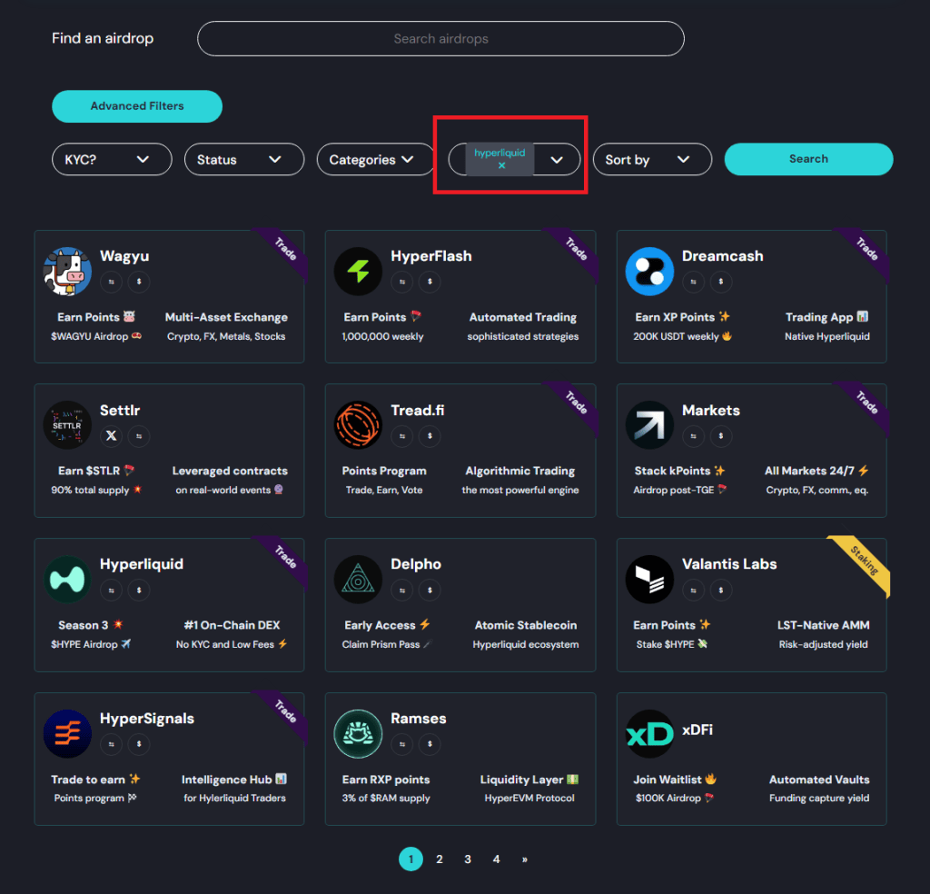Open the Dreamcash airdrop title
The width and height of the screenshot is (930, 894).
coord(722,256)
